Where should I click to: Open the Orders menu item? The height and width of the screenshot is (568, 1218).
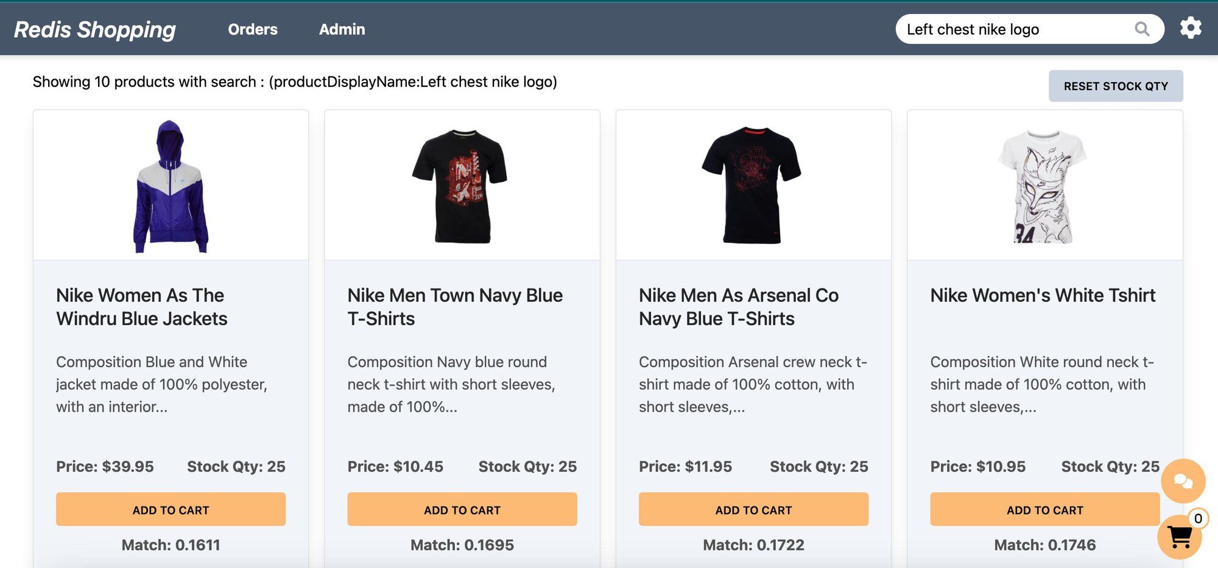click(252, 29)
